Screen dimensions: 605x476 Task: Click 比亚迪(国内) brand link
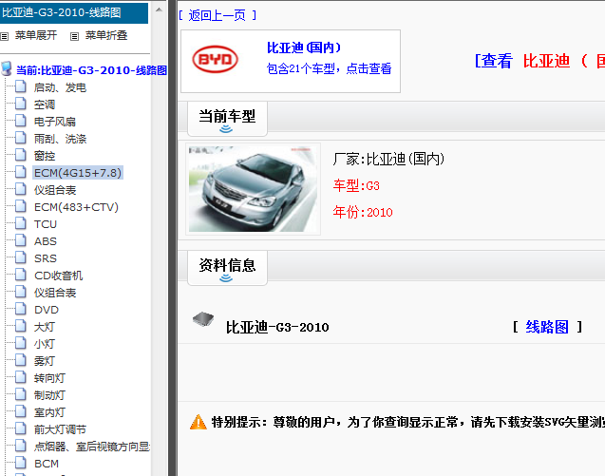(x=304, y=48)
